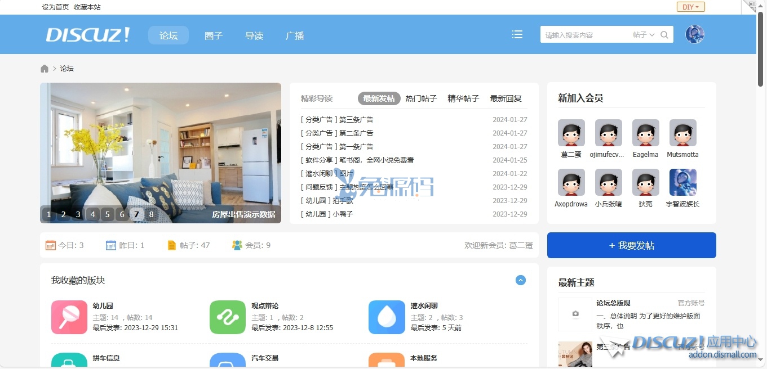Image resolution: width=767 pixels, height=369 pixels.
Task: Switch to the 热门帖子 tab
Action: 421,98
